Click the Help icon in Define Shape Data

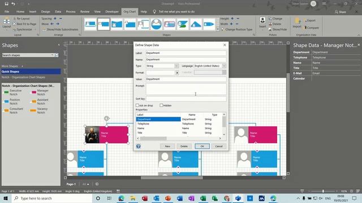coord(138,146)
